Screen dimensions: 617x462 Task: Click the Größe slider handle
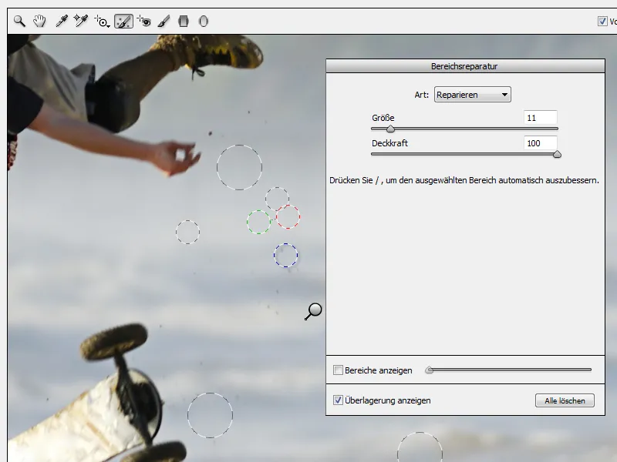(390, 129)
